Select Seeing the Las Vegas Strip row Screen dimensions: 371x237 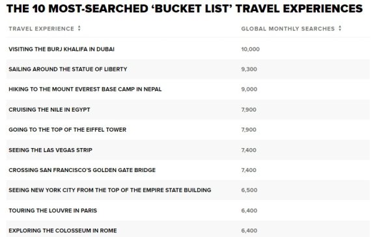tap(188, 150)
